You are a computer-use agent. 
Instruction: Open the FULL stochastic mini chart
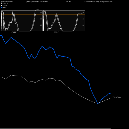click(64, 21)
